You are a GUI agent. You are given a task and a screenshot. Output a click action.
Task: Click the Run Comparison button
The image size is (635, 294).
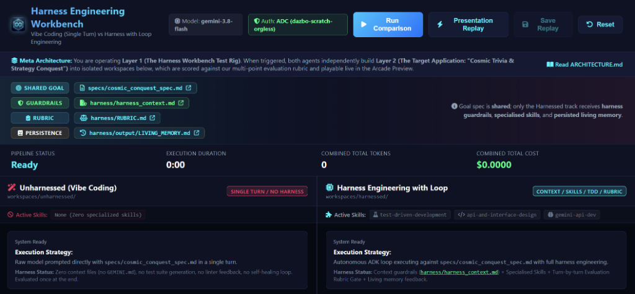pos(388,24)
